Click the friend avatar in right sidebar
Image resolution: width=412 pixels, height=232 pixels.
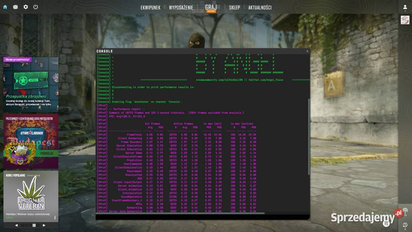[405, 20]
